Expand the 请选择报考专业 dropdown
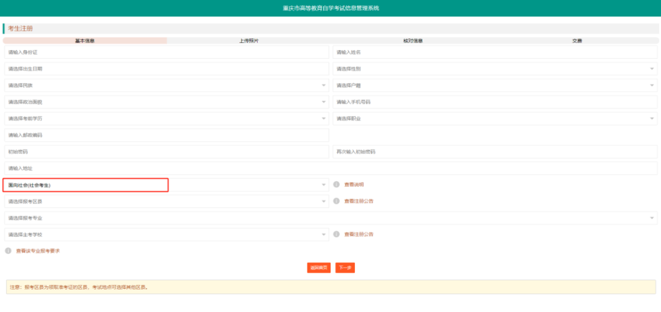 coord(331,218)
